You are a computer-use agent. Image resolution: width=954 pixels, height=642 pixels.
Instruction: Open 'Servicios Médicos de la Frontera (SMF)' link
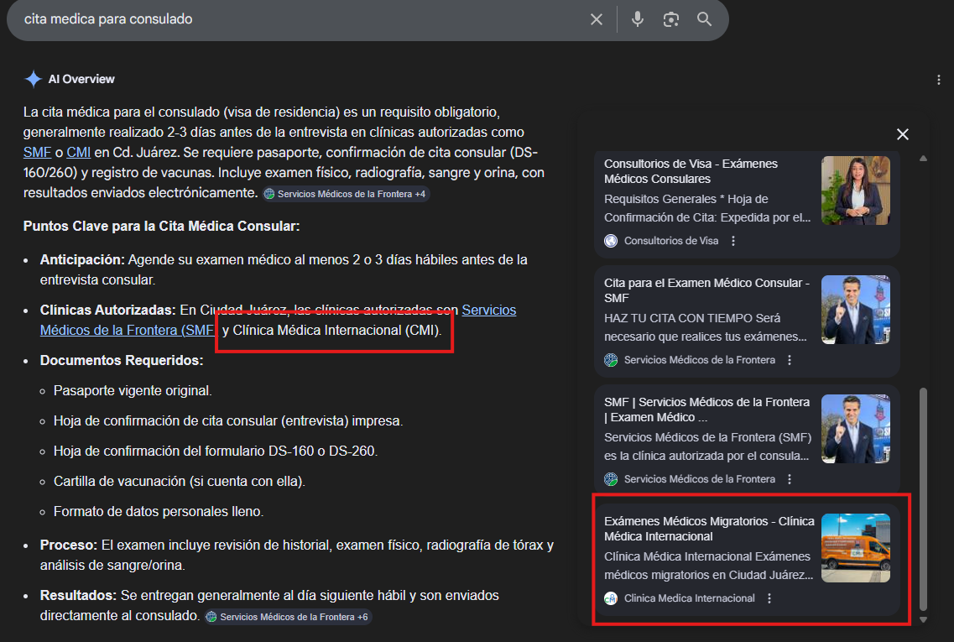(278, 320)
